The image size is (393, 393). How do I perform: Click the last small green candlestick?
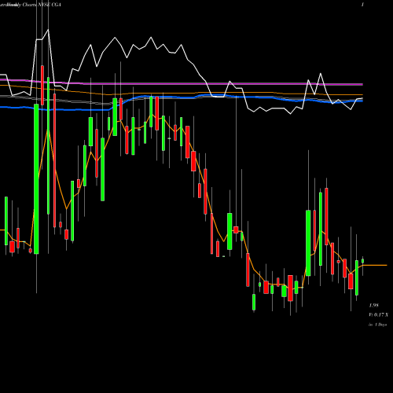pyautogui.click(x=363, y=261)
